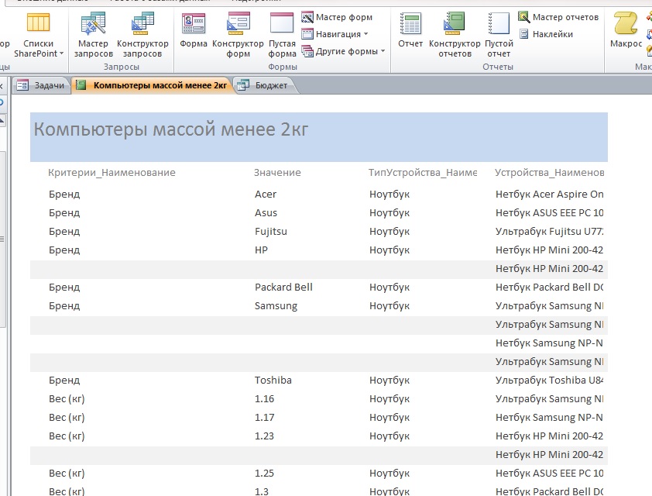Click the Asus value cell
Screen dimensions: 652x496
coord(266,213)
